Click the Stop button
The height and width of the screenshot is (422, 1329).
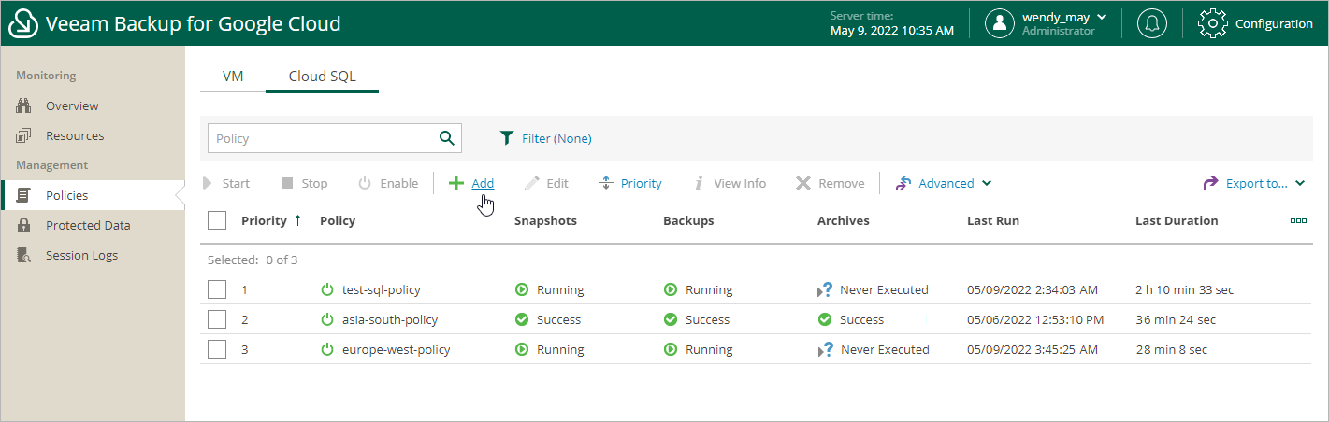[x=304, y=183]
